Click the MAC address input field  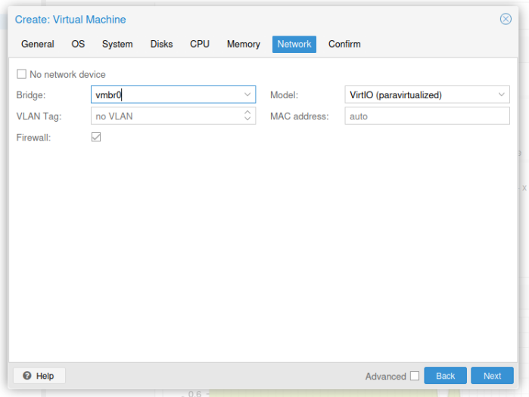pyautogui.click(x=427, y=116)
